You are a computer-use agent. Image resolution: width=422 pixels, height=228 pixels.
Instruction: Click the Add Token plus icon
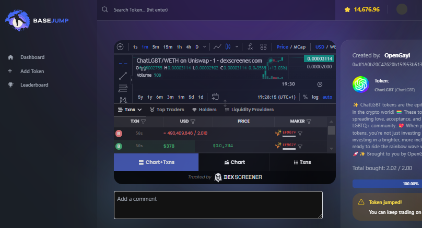[10, 71]
